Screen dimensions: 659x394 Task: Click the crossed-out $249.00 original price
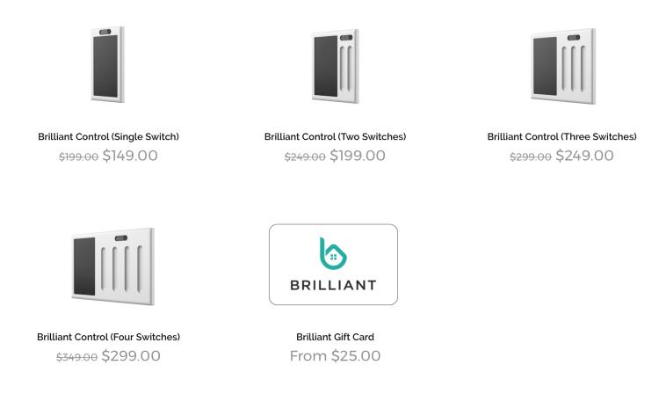(304, 157)
